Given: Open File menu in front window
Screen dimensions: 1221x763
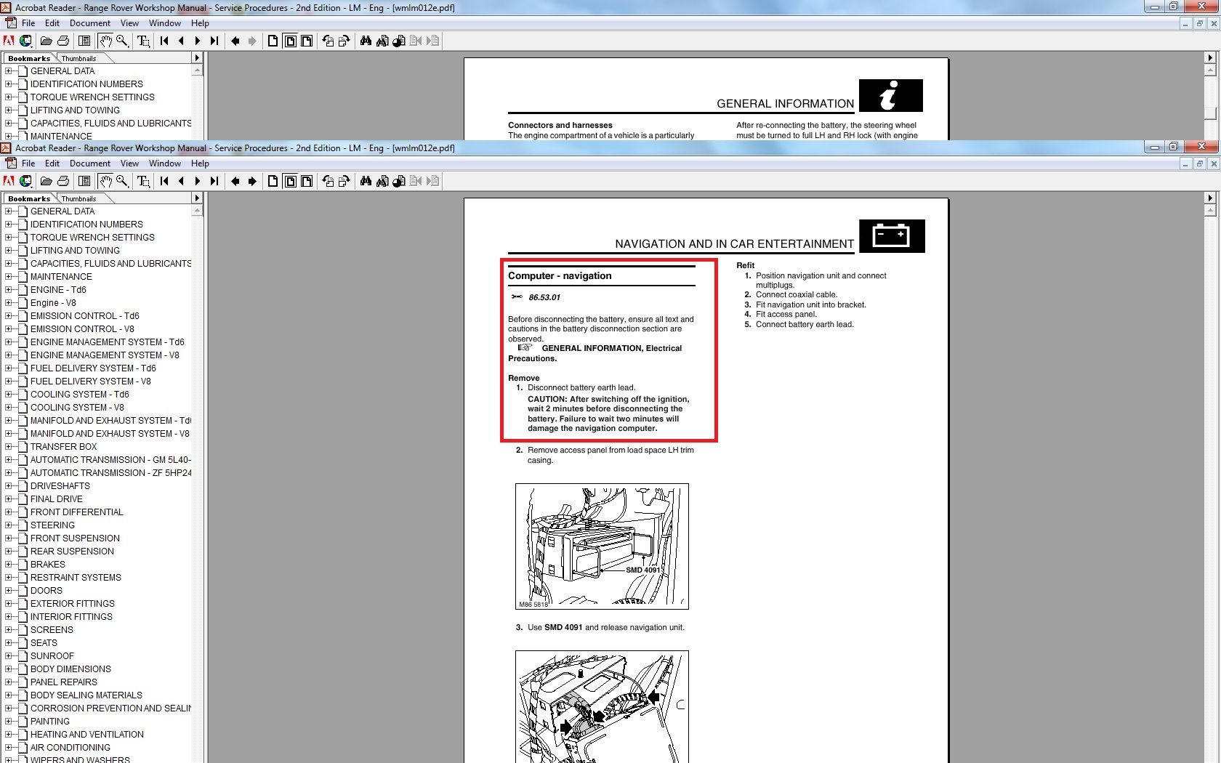Looking at the screenshot, I should point(28,163).
